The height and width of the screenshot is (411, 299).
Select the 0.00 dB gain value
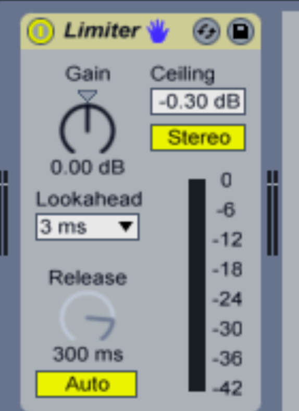coord(88,167)
